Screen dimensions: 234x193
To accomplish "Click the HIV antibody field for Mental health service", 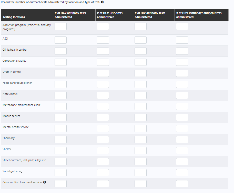I will coord(140,128).
